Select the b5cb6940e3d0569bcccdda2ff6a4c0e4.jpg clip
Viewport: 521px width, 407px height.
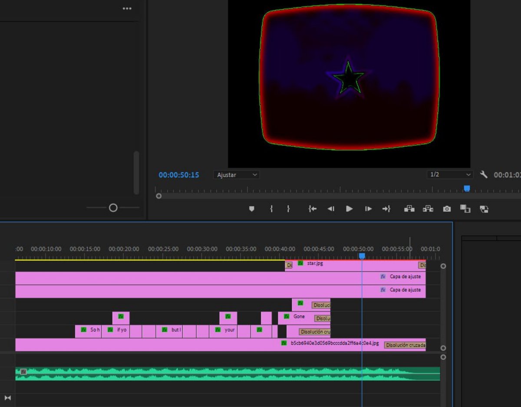click(221, 345)
